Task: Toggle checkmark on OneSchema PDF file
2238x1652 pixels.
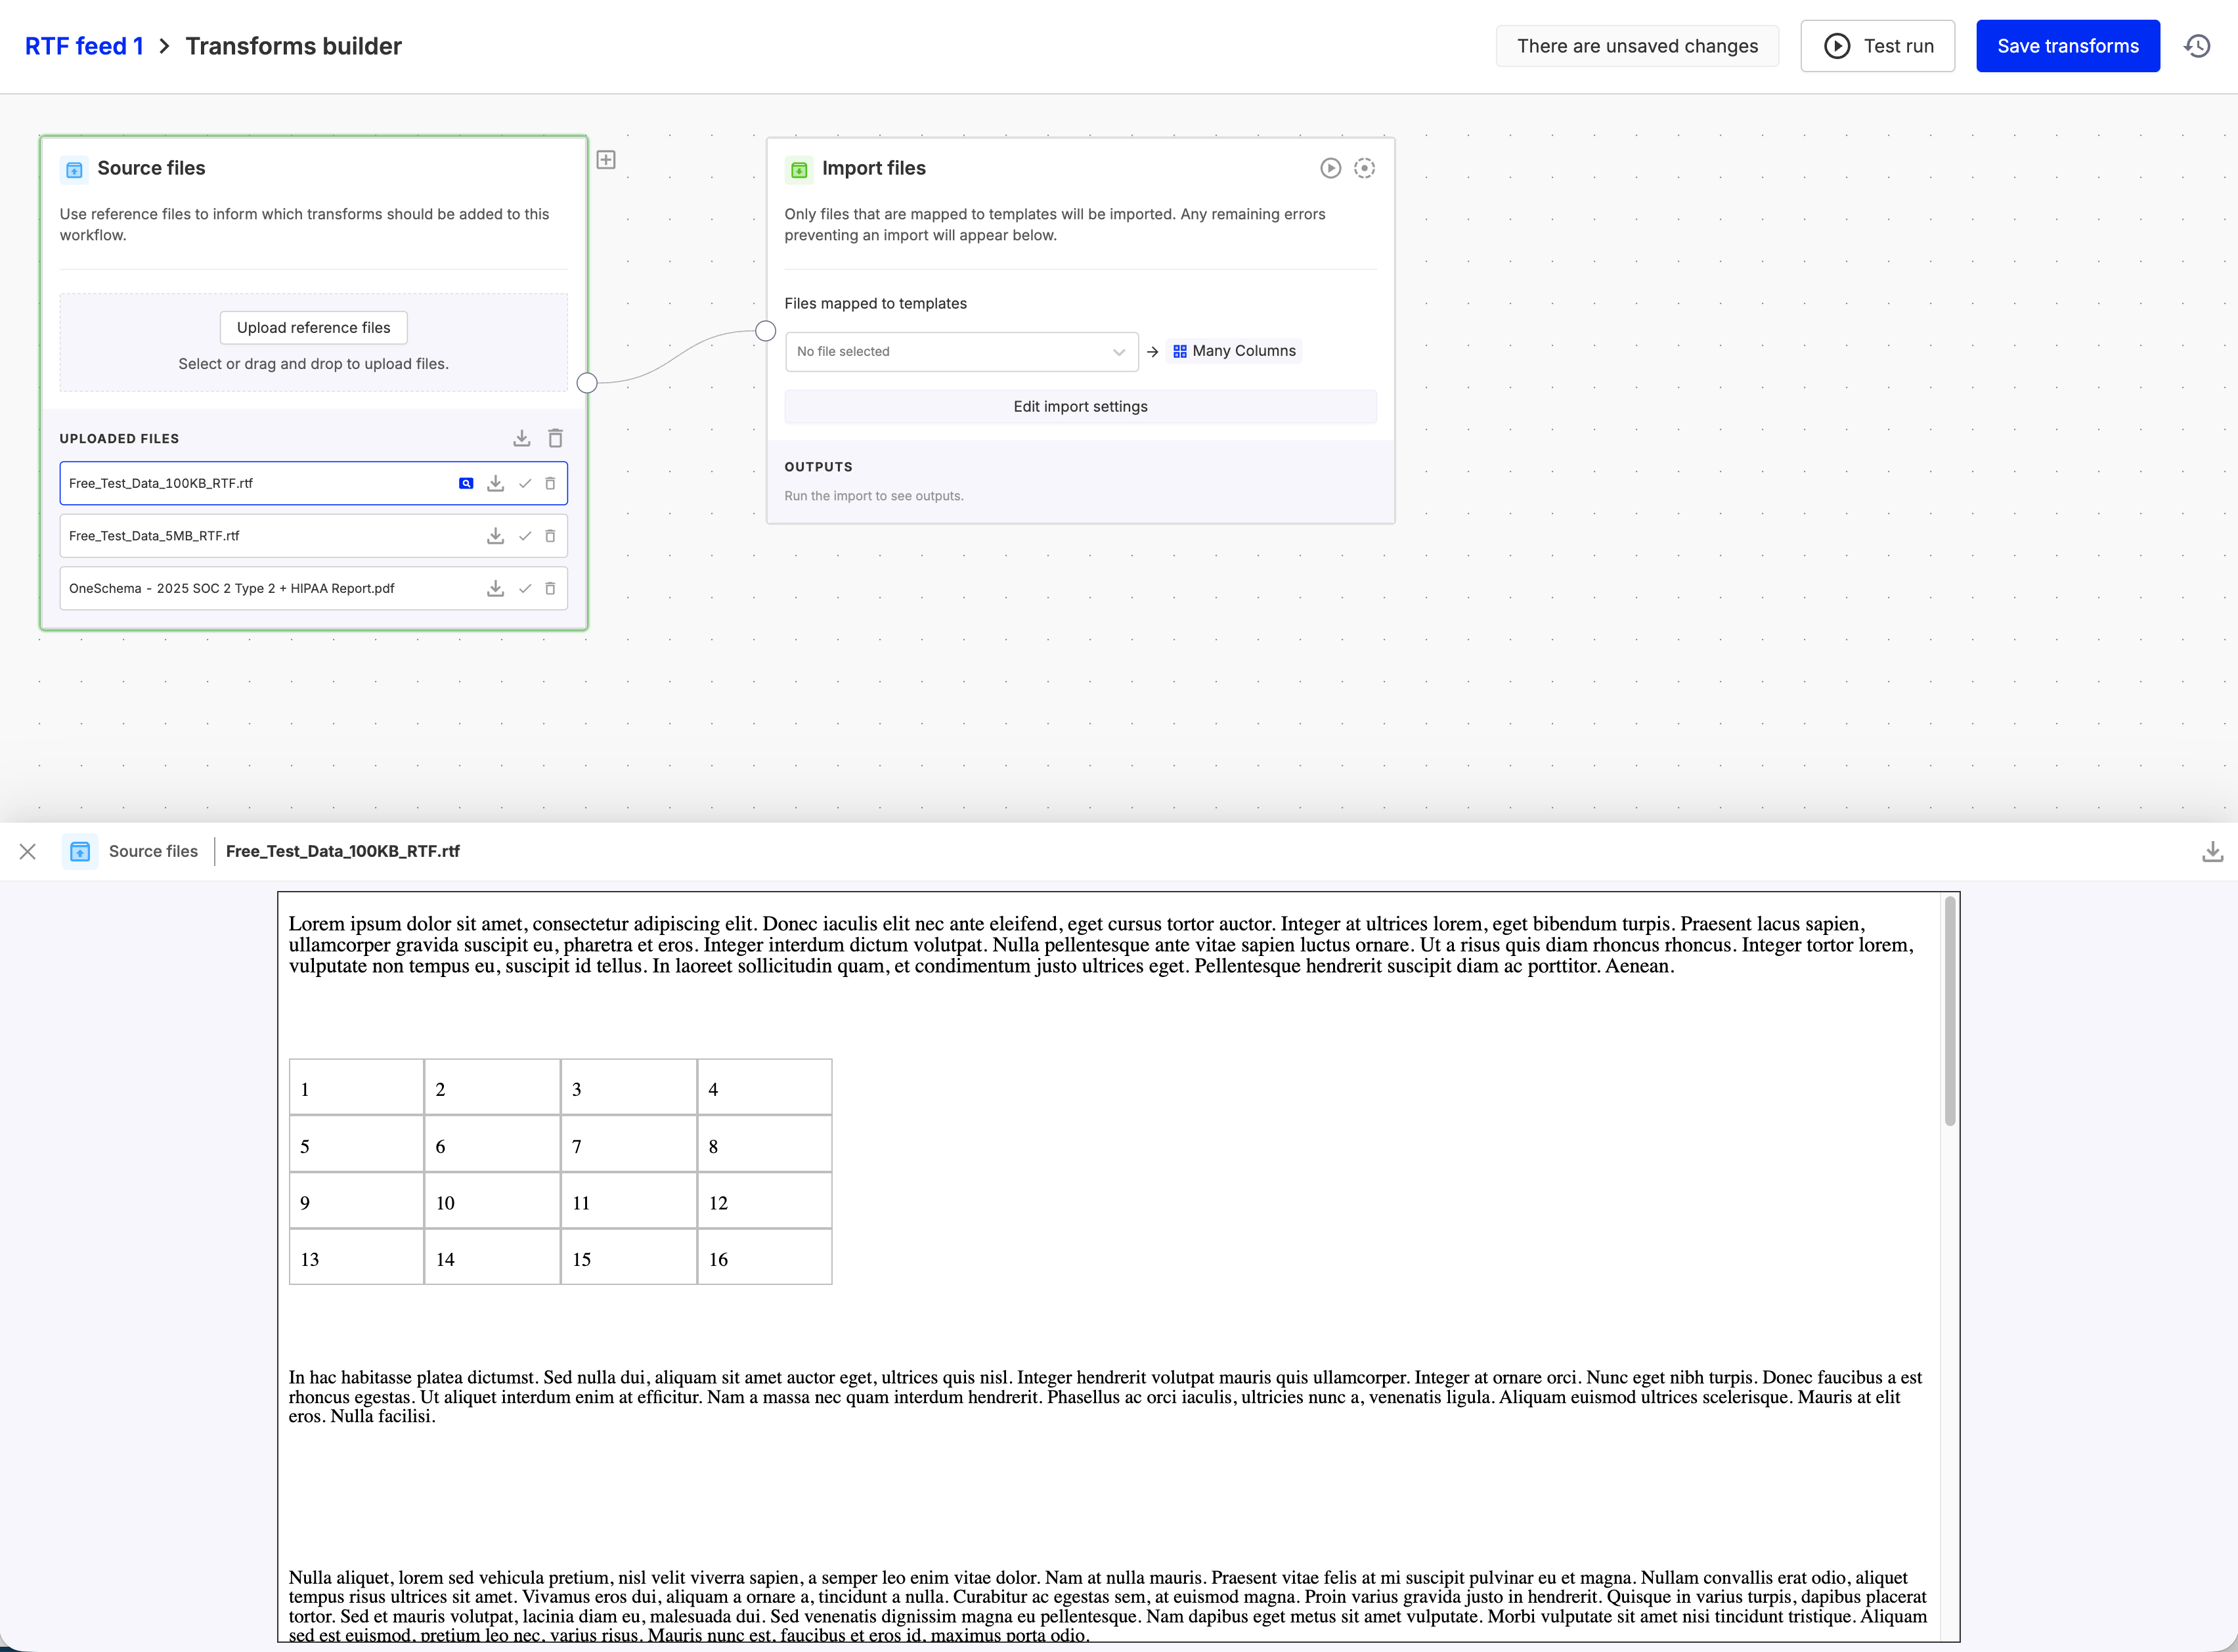Action: (525, 588)
